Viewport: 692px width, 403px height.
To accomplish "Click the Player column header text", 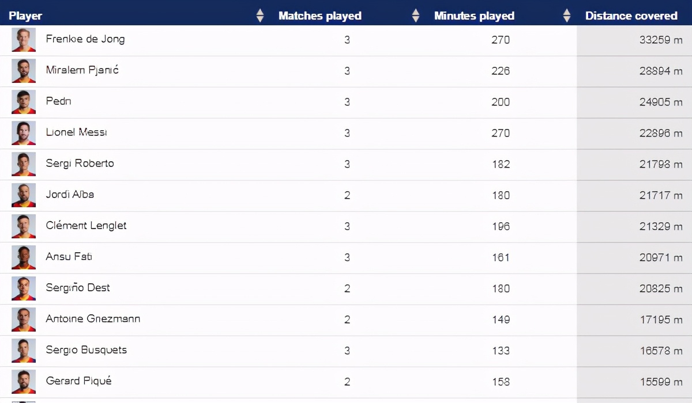I will pos(25,16).
